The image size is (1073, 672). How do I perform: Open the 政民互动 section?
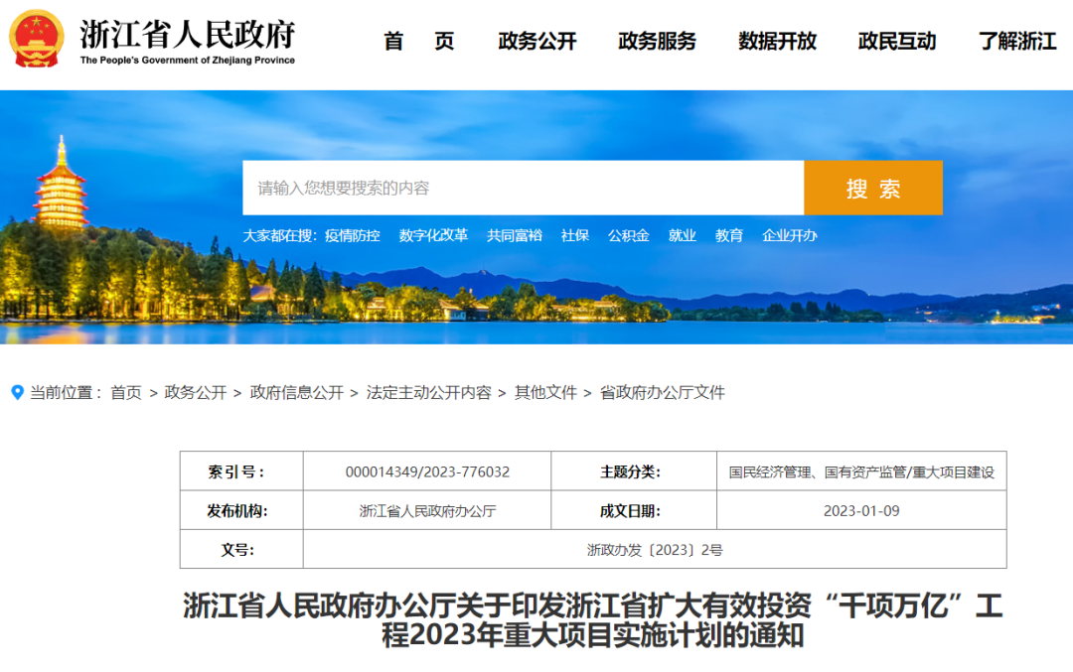point(894,43)
